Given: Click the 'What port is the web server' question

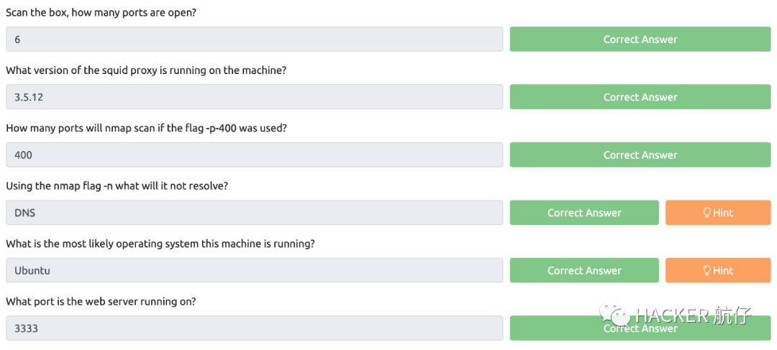Looking at the screenshot, I should (101, 301).
